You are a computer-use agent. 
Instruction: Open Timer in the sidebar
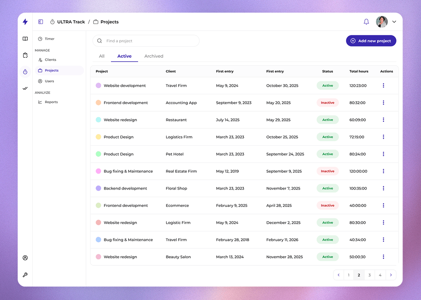(x=46, y=39)
